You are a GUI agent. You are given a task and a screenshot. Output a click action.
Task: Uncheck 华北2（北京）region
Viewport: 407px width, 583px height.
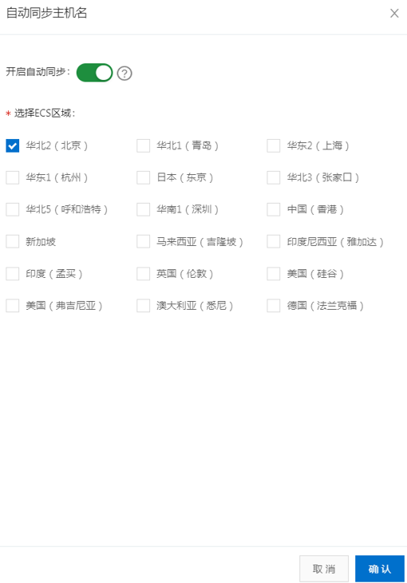[13, 145]
